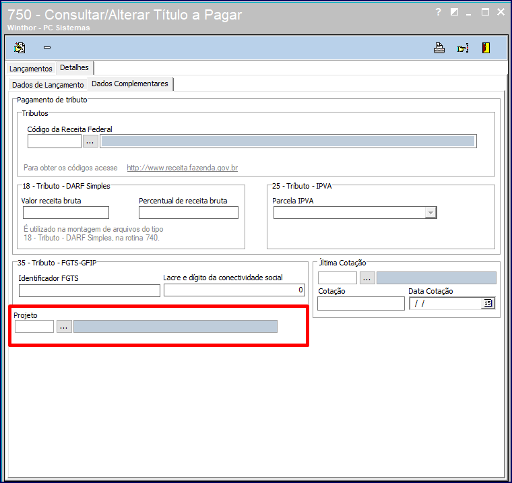Image resolution: width=512 pixels, height=483 pixels.
Task: Click the Valor receita bruta field
Action: [66, 213]
